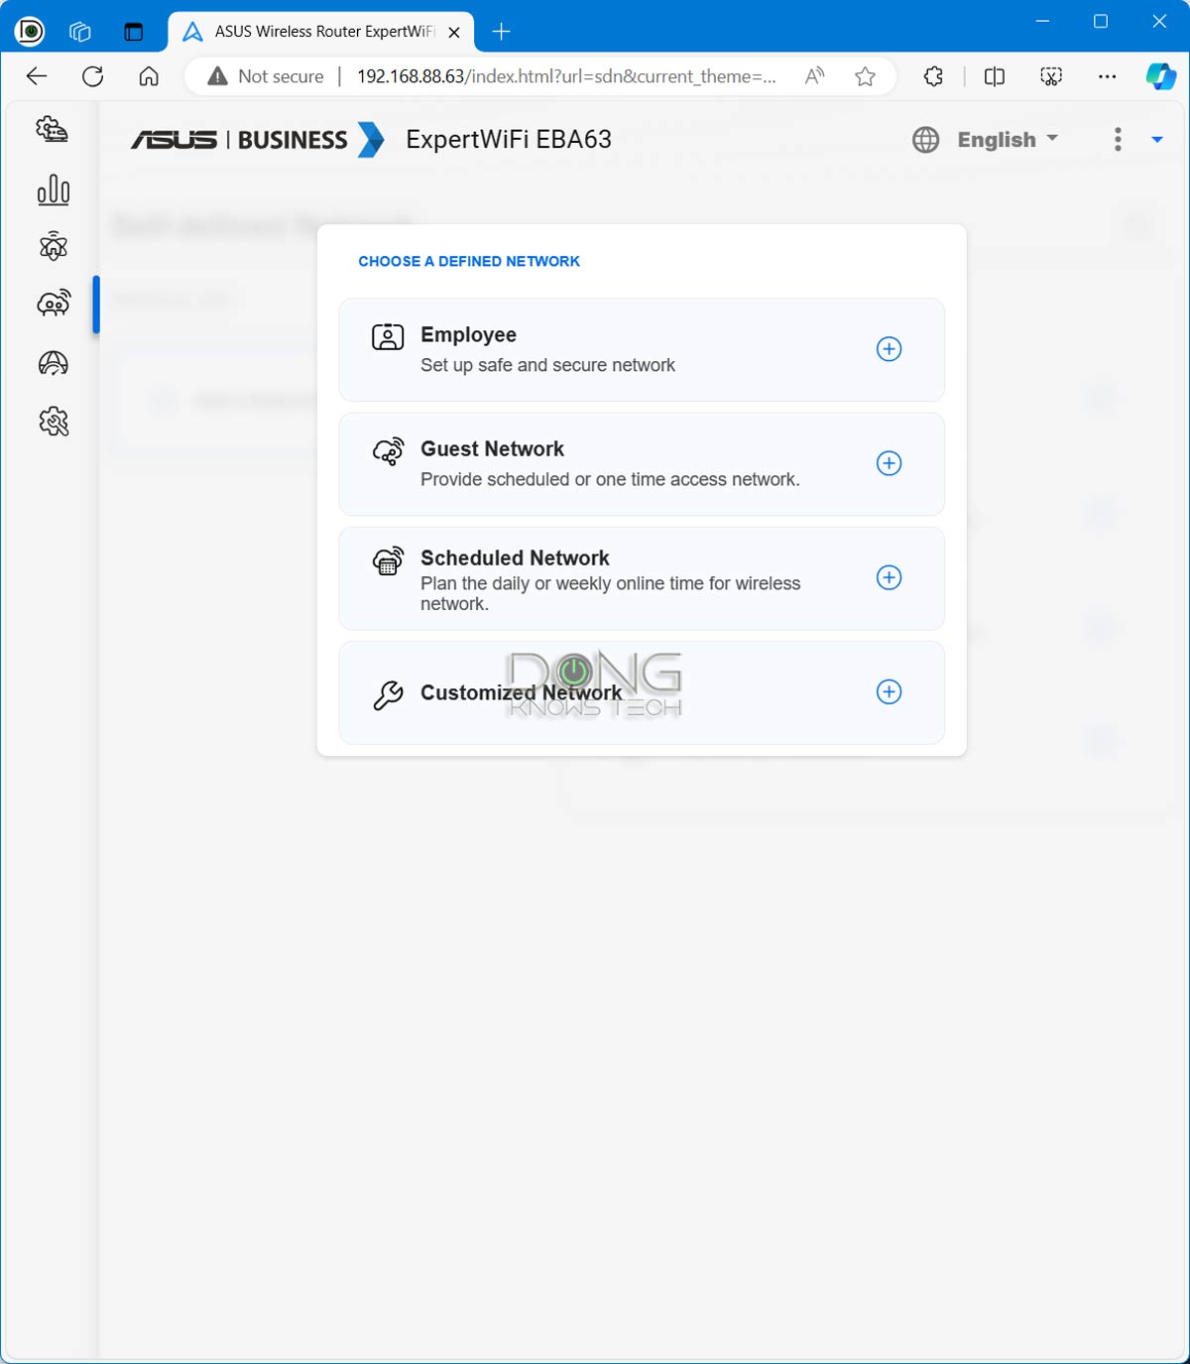Viewport: 1190px width, 1364px height.
Task: Add a Guest Network with plus icon
Action: click(x=889, y=463)
